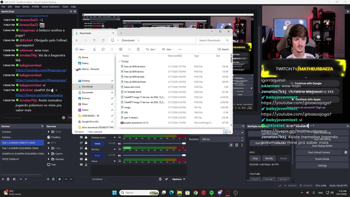350x197 pixels.
Task: Add a new scene with the plus icon
Action: (x=3, y=179)
